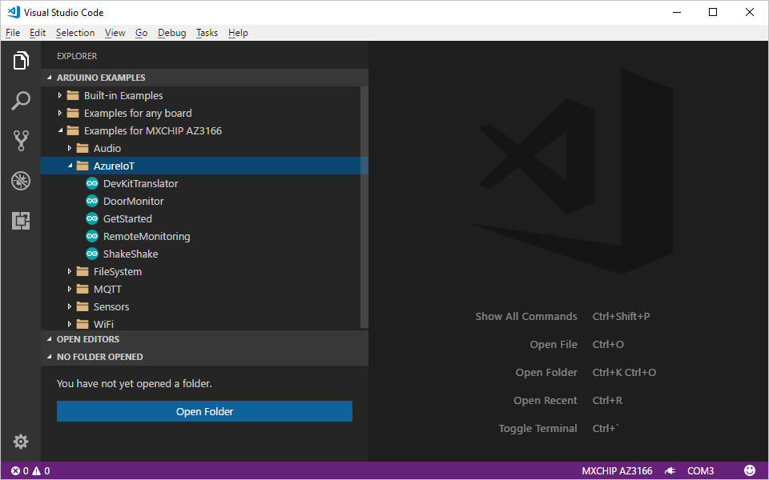The width and height of the screenshot is (769, 480).
Task: Open the Extensions view
Action: click(x=21, y=221)
